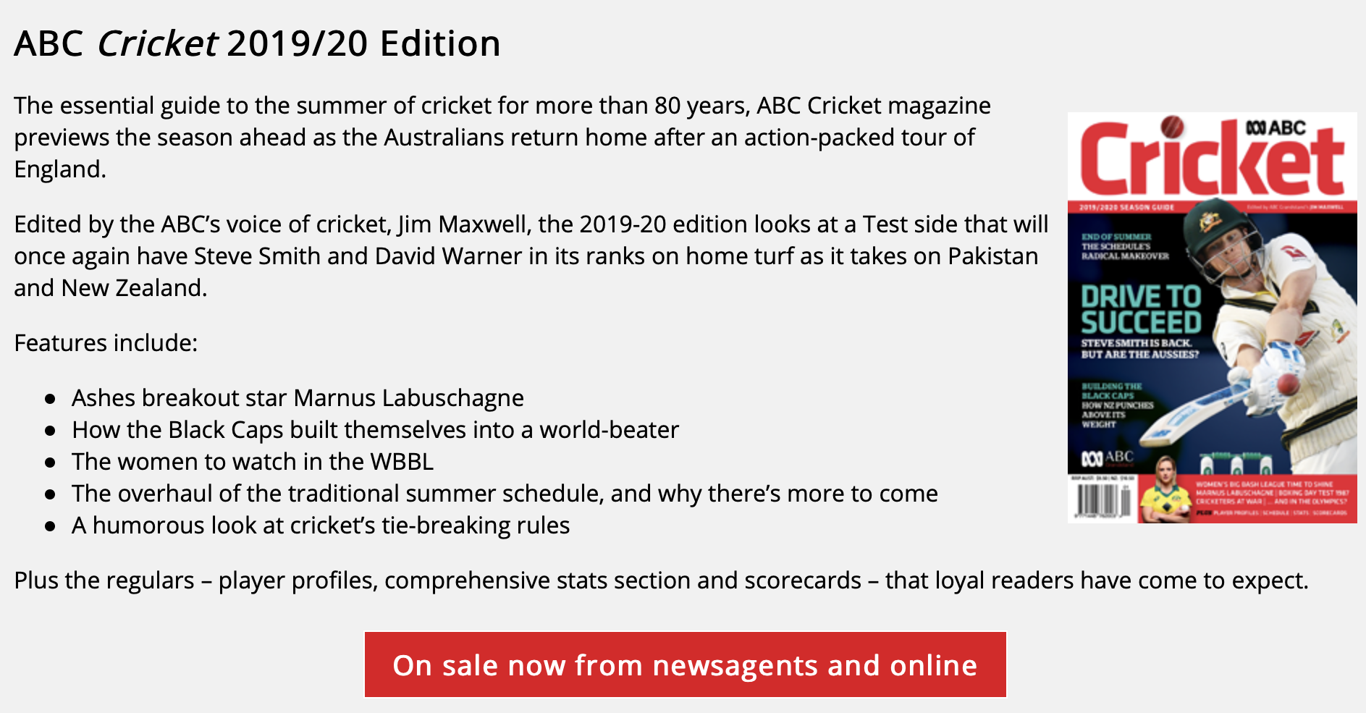Select the 'Ashes breakout star Marnus Labuschagne' bullet
The width and height of the screenshot is (1366, 713).
[x=298, y=398]
